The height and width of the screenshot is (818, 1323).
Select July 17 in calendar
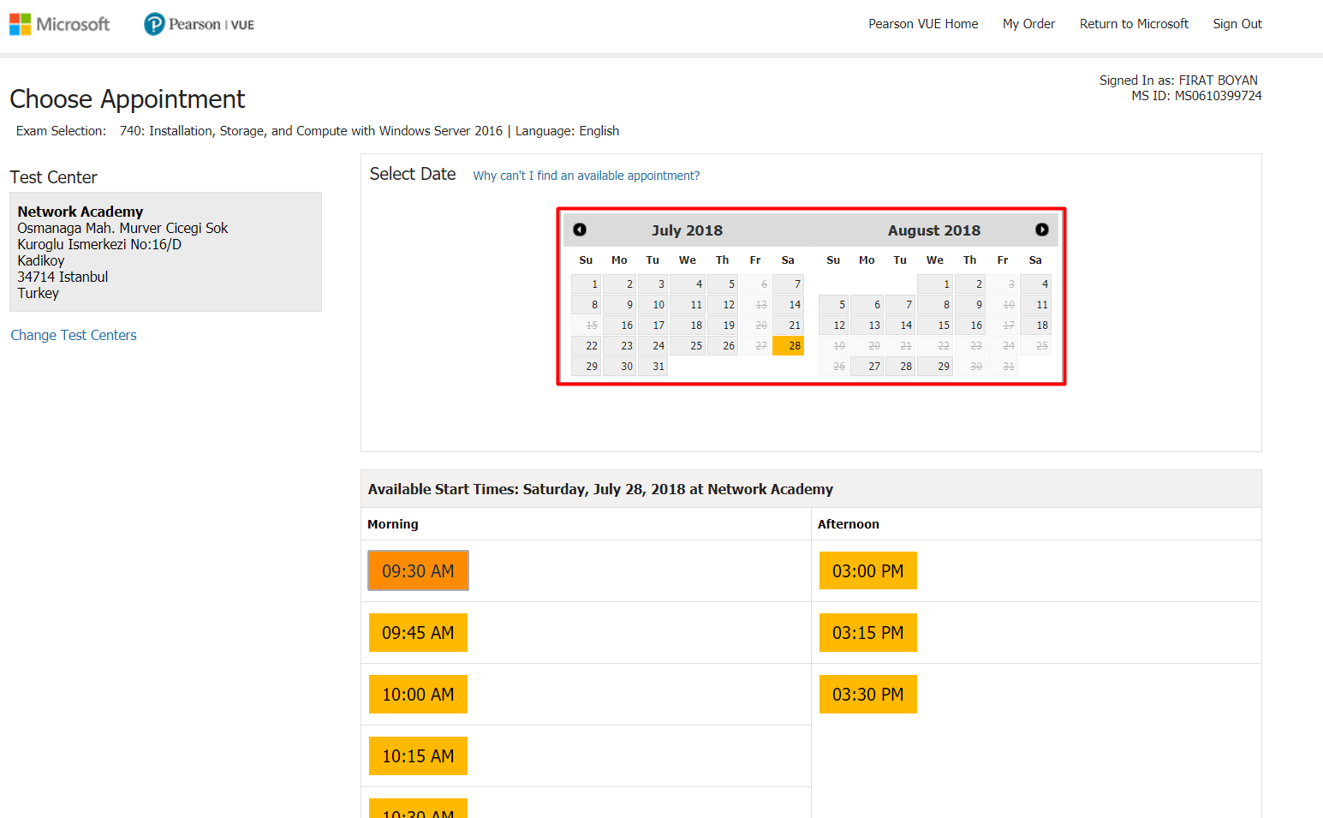coord(653,325)
